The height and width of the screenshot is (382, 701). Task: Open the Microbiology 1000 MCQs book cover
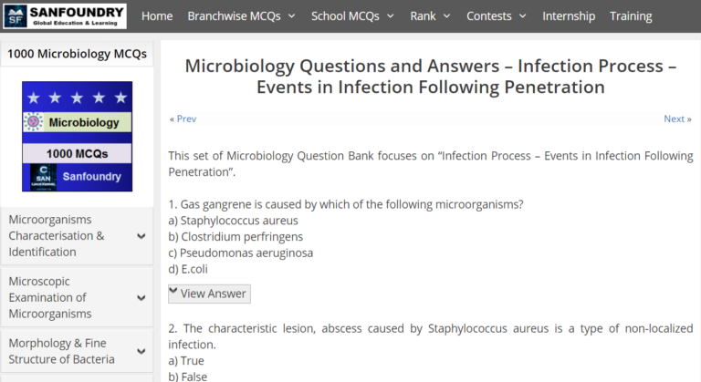pyautogui.click(x=78, y=137)
